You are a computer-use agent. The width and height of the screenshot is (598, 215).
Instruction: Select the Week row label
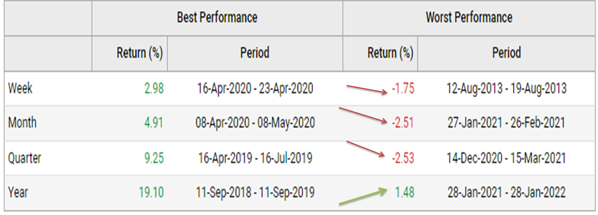click(20, 88)
